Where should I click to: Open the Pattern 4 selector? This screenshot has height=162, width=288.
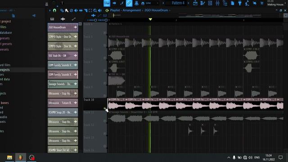coord(178,3)
